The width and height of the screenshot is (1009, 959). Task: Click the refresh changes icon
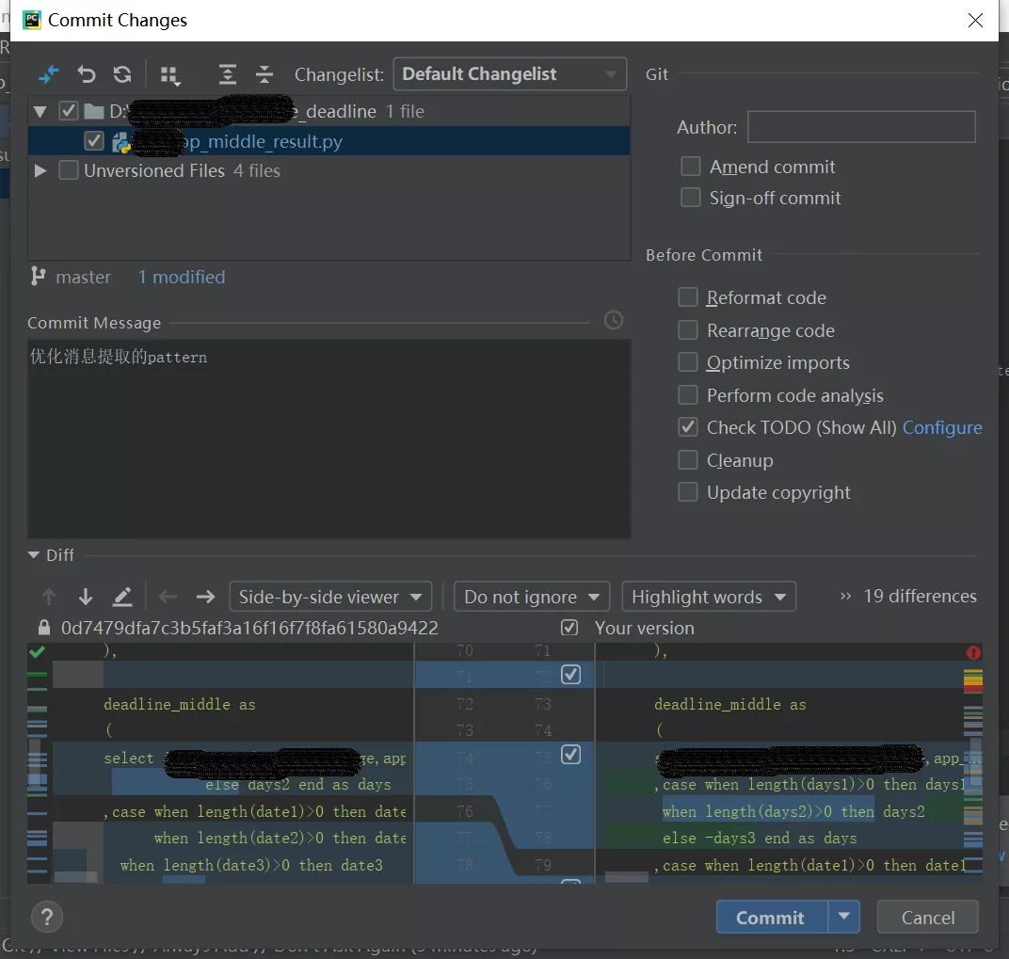click(x=122, y=74)
